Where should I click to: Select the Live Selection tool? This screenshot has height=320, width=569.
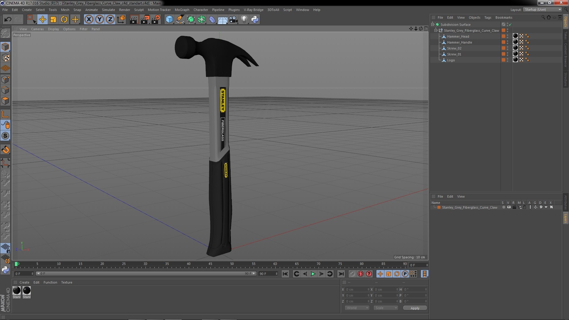tap(31, 20)
